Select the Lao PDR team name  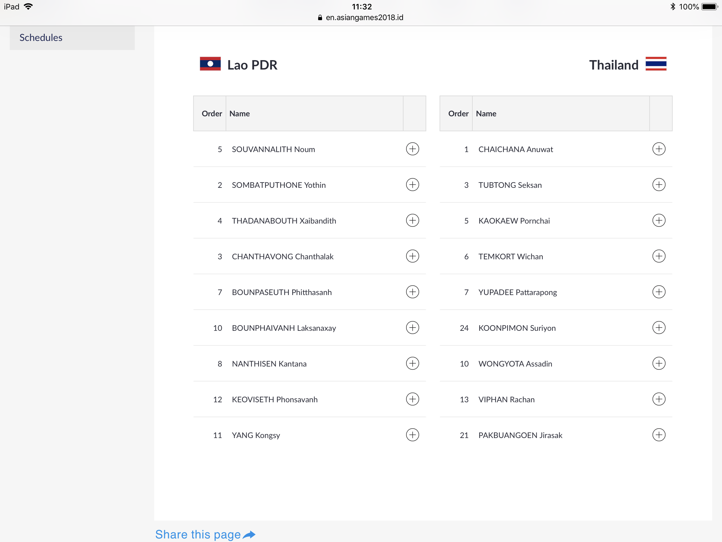[x=252, y=65]
